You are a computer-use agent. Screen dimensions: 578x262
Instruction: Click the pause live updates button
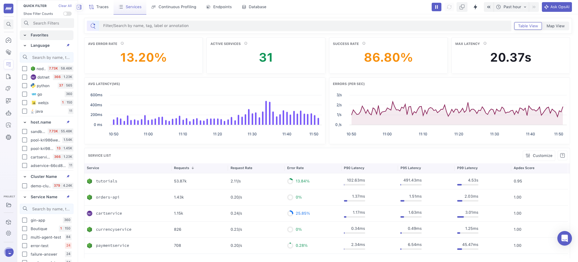point(436,7)
